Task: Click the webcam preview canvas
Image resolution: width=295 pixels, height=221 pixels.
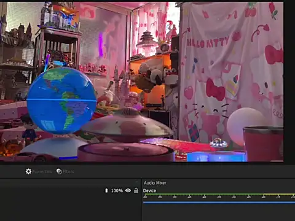Action: point(142,82)
